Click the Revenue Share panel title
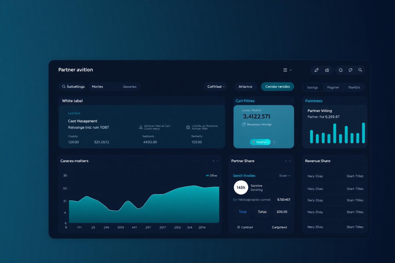 (x=318, y=161)
